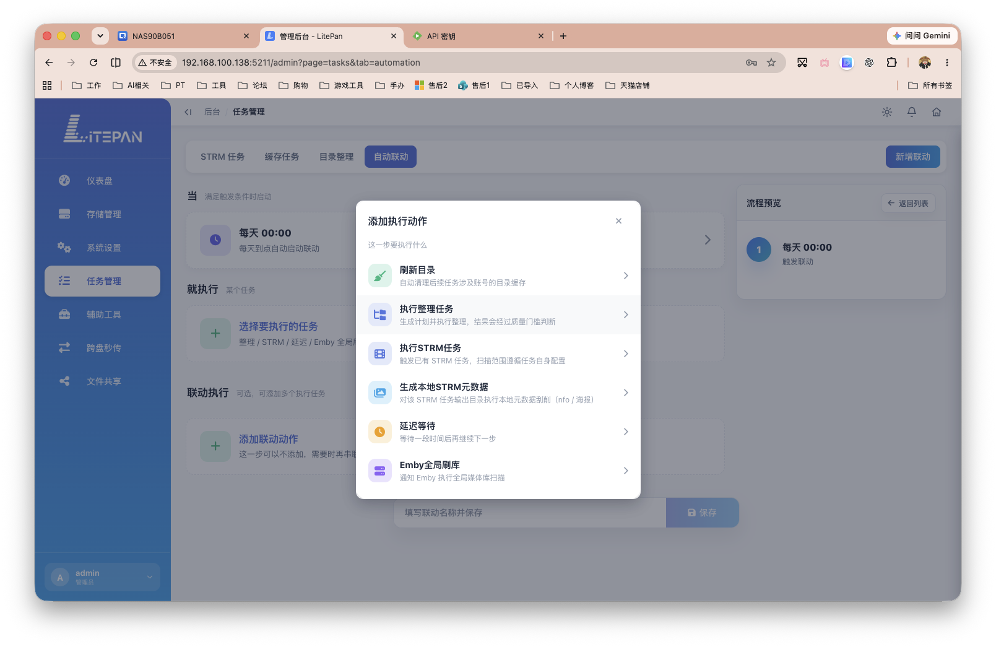Open the admin user dropdown

[x=102, y=577]
